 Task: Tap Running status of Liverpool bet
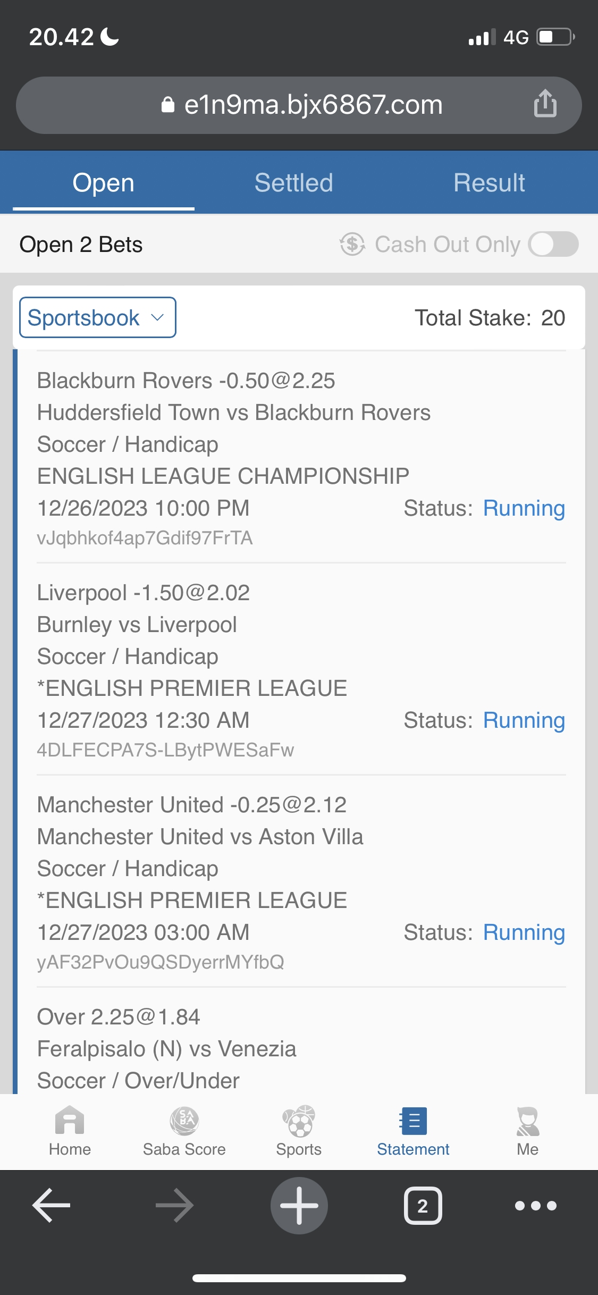click(x=524, y=721)
